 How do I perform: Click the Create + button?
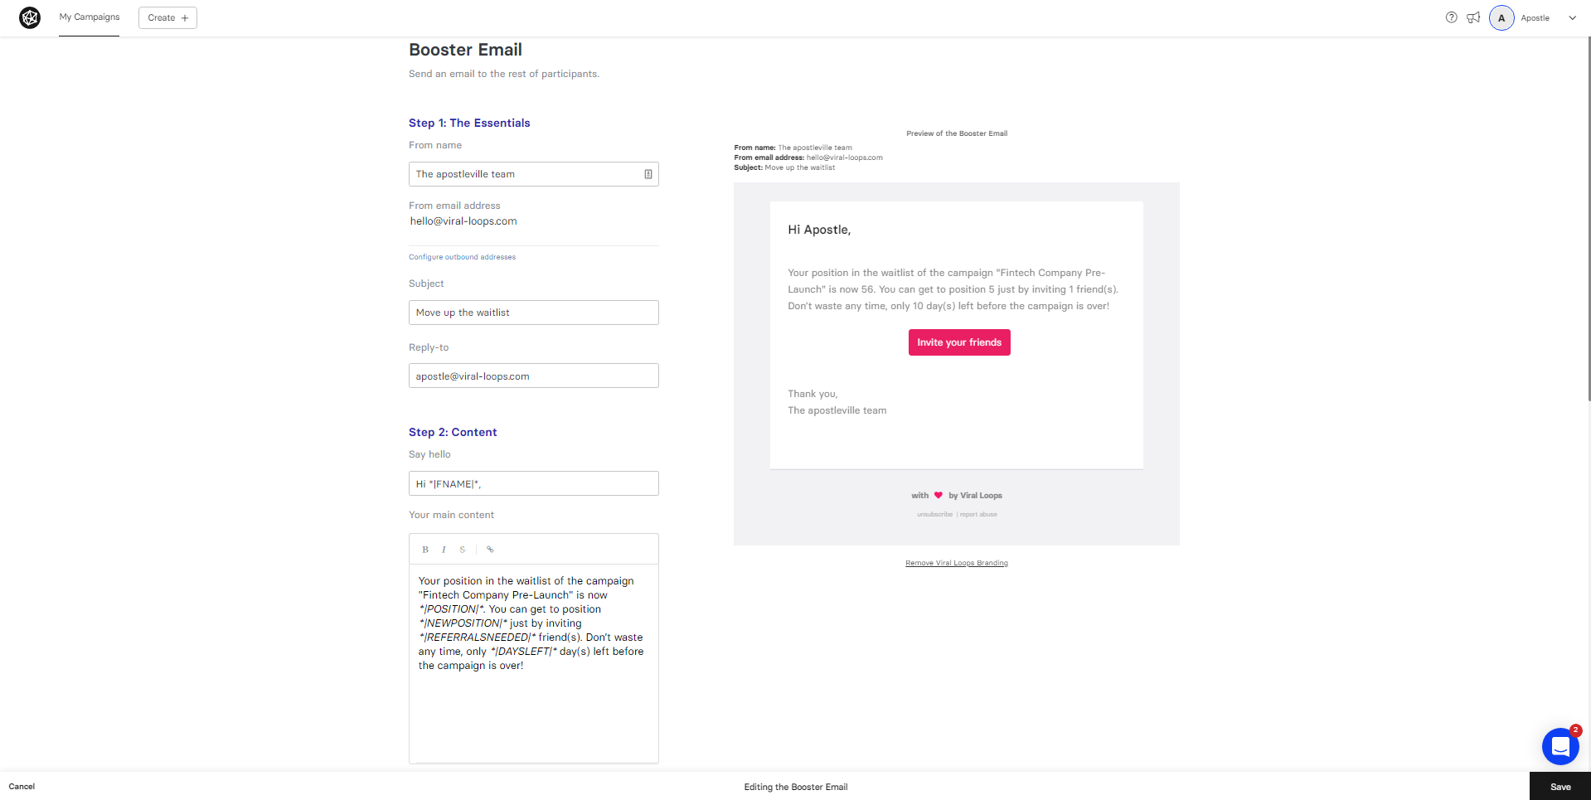click(167, 17)
